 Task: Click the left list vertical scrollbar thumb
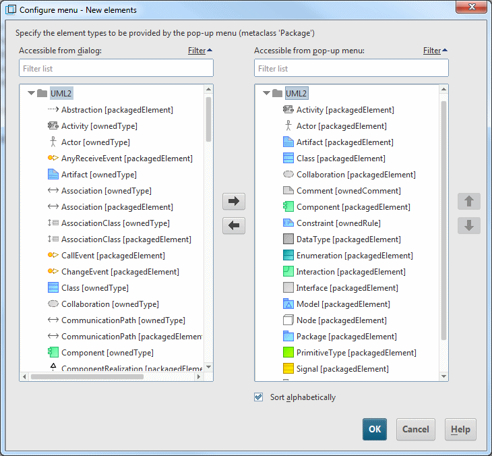[209, 119]
